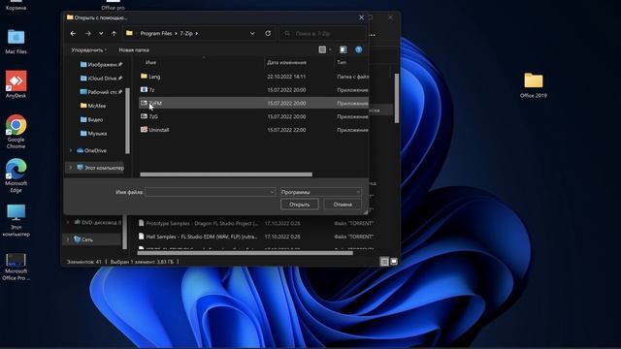This screenshot has height=349, width=621.
Task: Open the Упорядочить menu
Action: pyautogui.click(x=88, y=49)
